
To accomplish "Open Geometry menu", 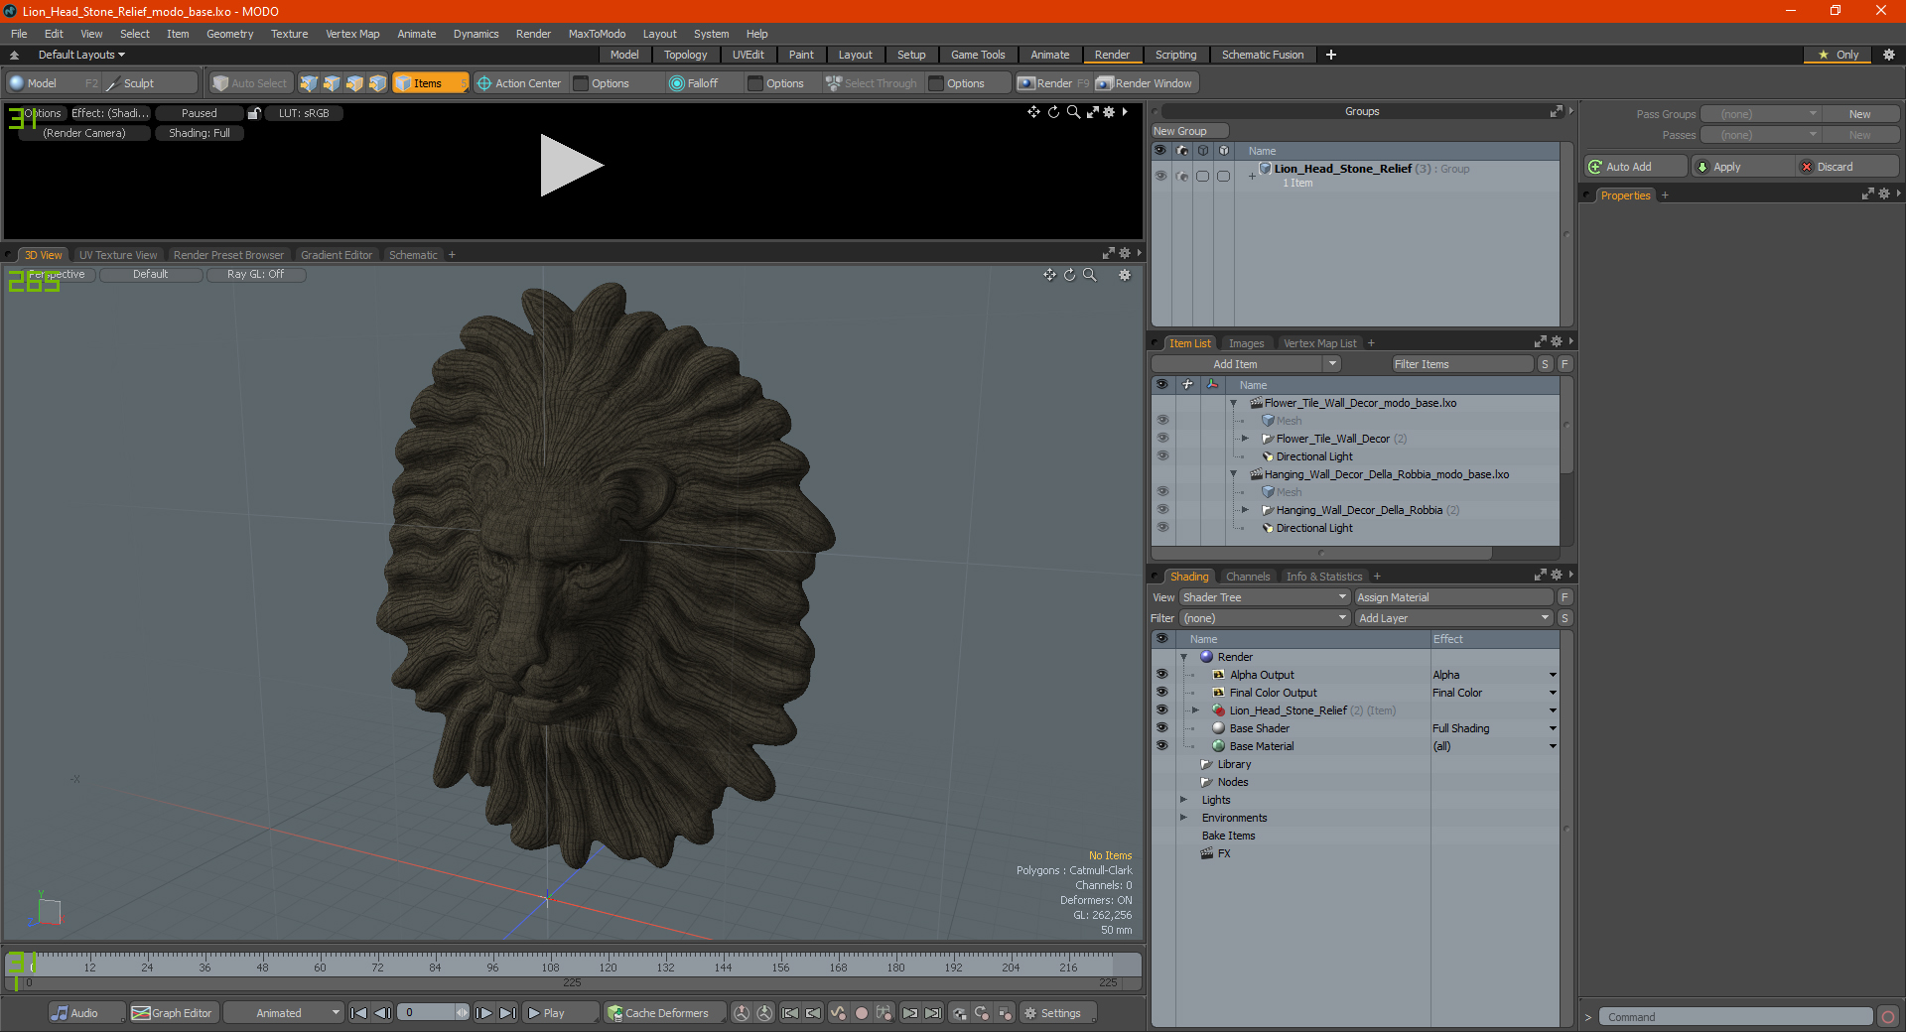I will click(229, 34).
